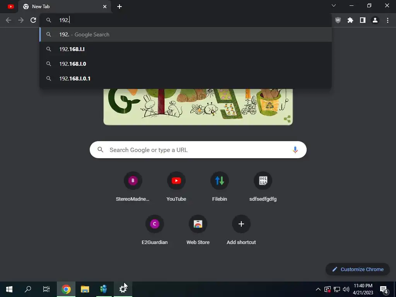The width and height of the screenshot is (396, 297).
Task: Open the notification center with 4 alerts
Action: point(384,289)
